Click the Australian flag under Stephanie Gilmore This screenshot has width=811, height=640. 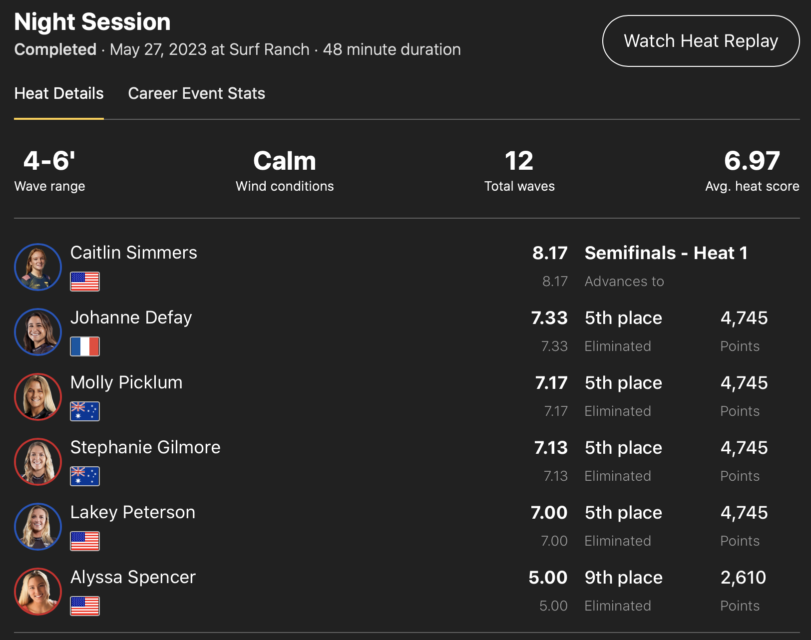click(x=85, y=476)
